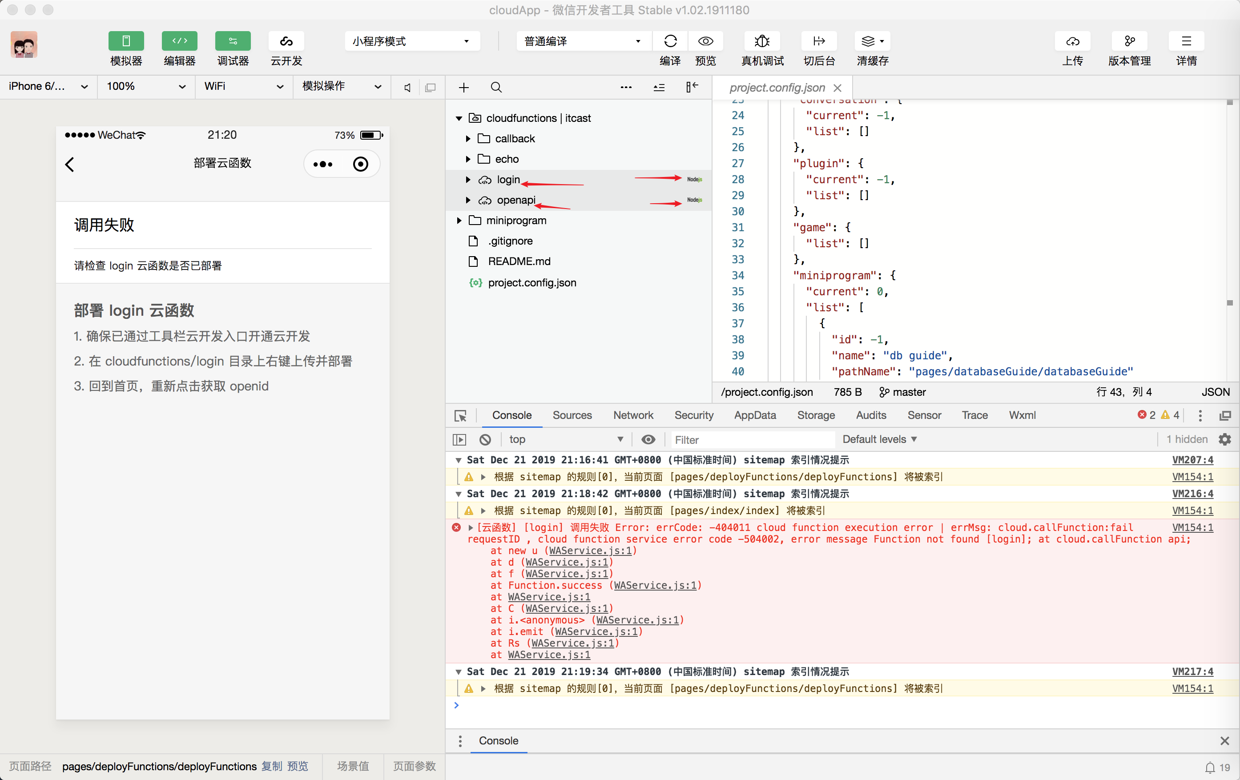Expand the miniprogram folder
The height and width of the screenshot is (780, 1240).
tap(459, 221)
